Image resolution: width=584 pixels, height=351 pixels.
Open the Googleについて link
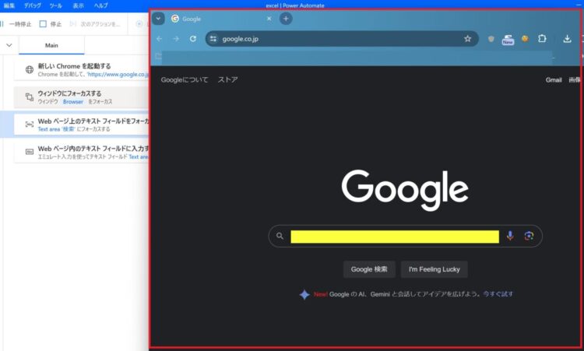(x=185, y=79)
